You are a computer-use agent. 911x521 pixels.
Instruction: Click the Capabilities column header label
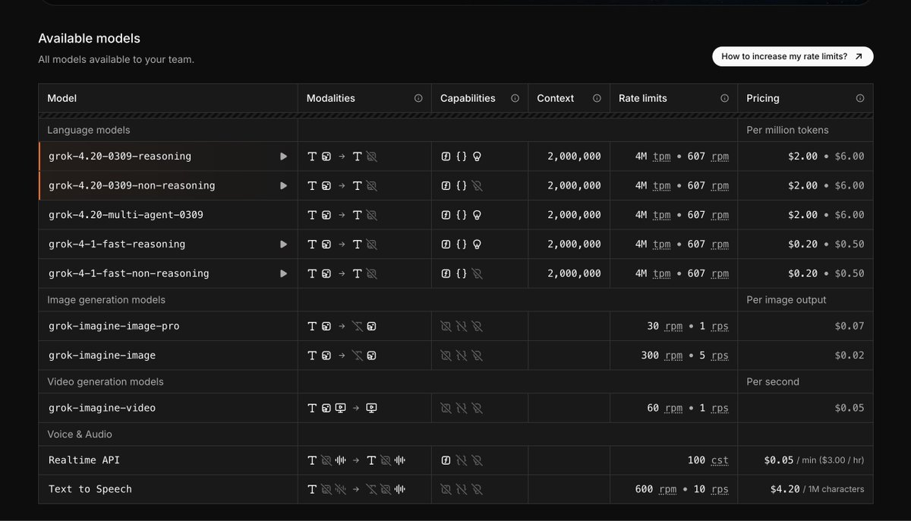[468, 98]
